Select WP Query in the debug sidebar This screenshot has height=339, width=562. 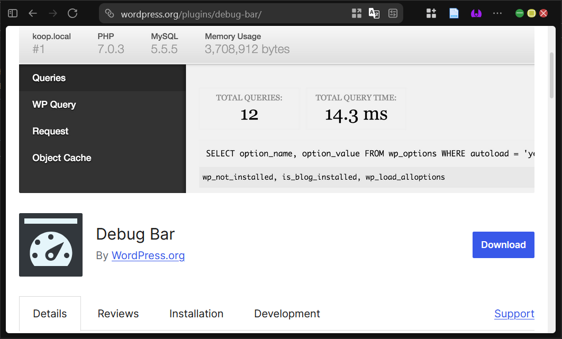click(x=103, y=104)
